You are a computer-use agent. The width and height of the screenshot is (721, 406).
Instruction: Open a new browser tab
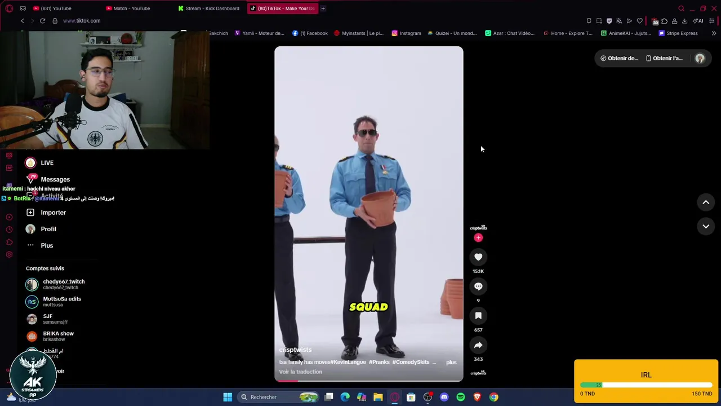point(323,8)
